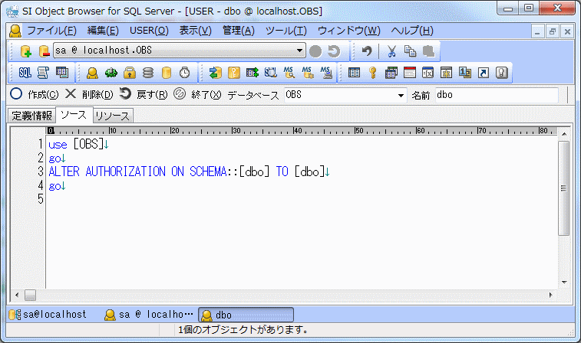Viewport: 581px width, 343px height.
Task: Click the undo arrow icon
Action: (367, 51)
